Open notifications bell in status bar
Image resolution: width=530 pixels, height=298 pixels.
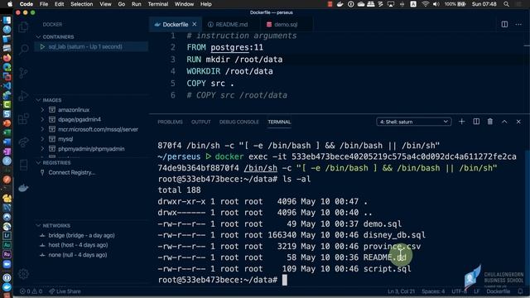coord(520,291)
